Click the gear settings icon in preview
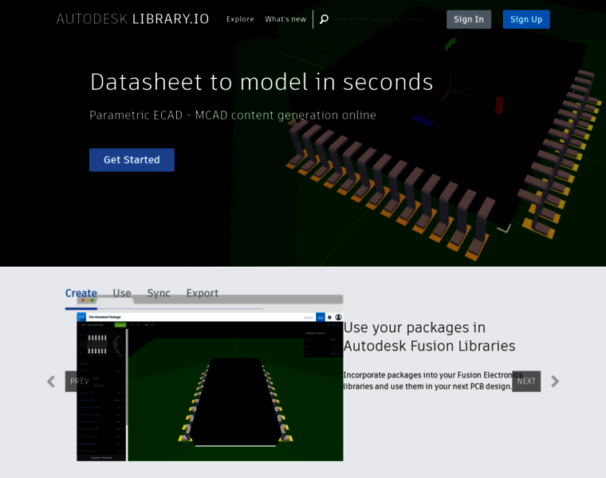 pyautogui.click(x=329, y=317)
